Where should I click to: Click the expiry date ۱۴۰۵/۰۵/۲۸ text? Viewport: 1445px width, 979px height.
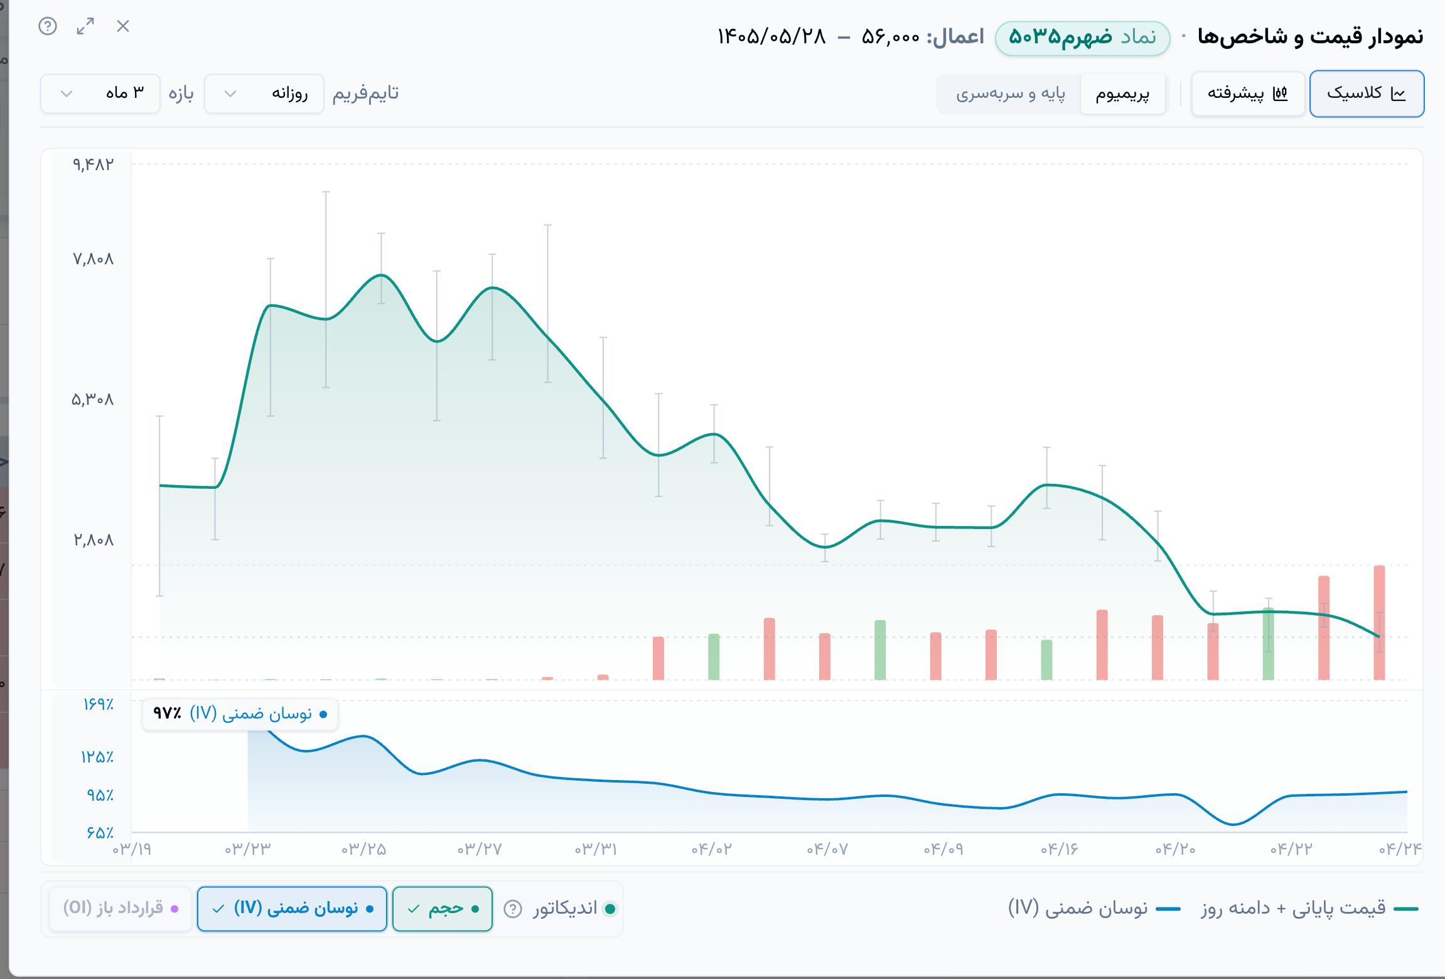pos(771,37)
